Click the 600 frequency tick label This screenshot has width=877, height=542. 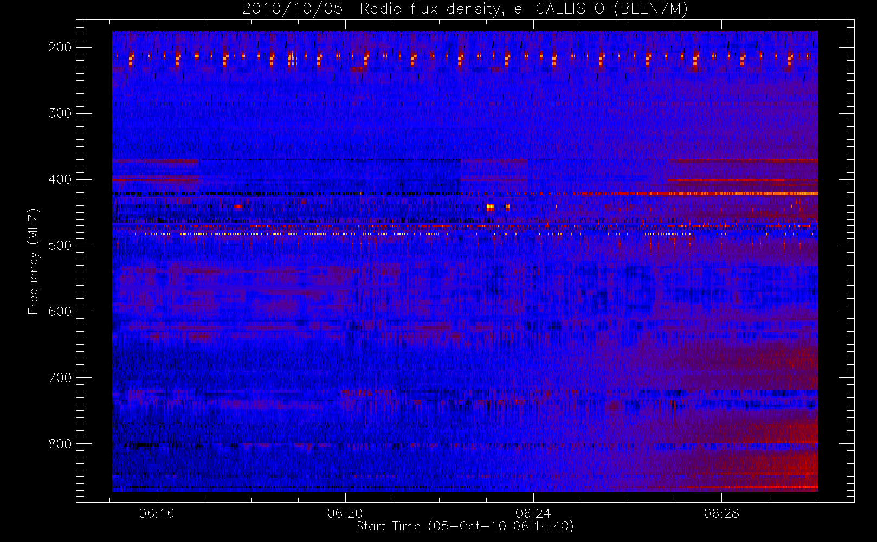coord(60,312)
